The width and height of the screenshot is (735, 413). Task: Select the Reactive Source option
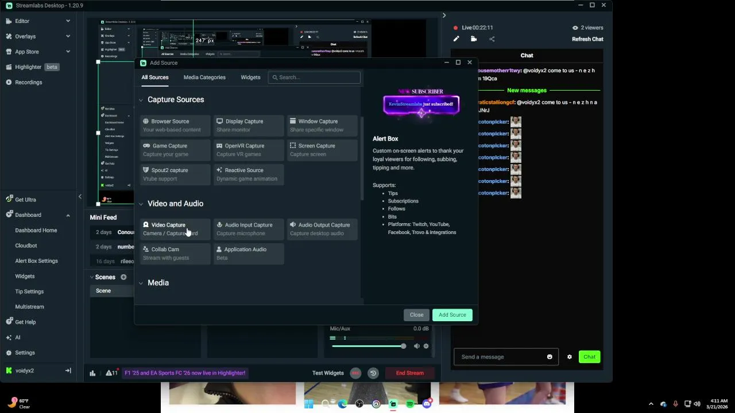249,174
